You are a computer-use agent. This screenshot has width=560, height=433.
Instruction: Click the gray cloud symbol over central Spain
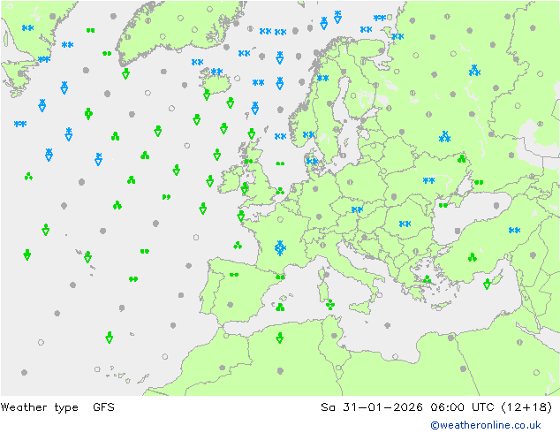coord(231,305)
